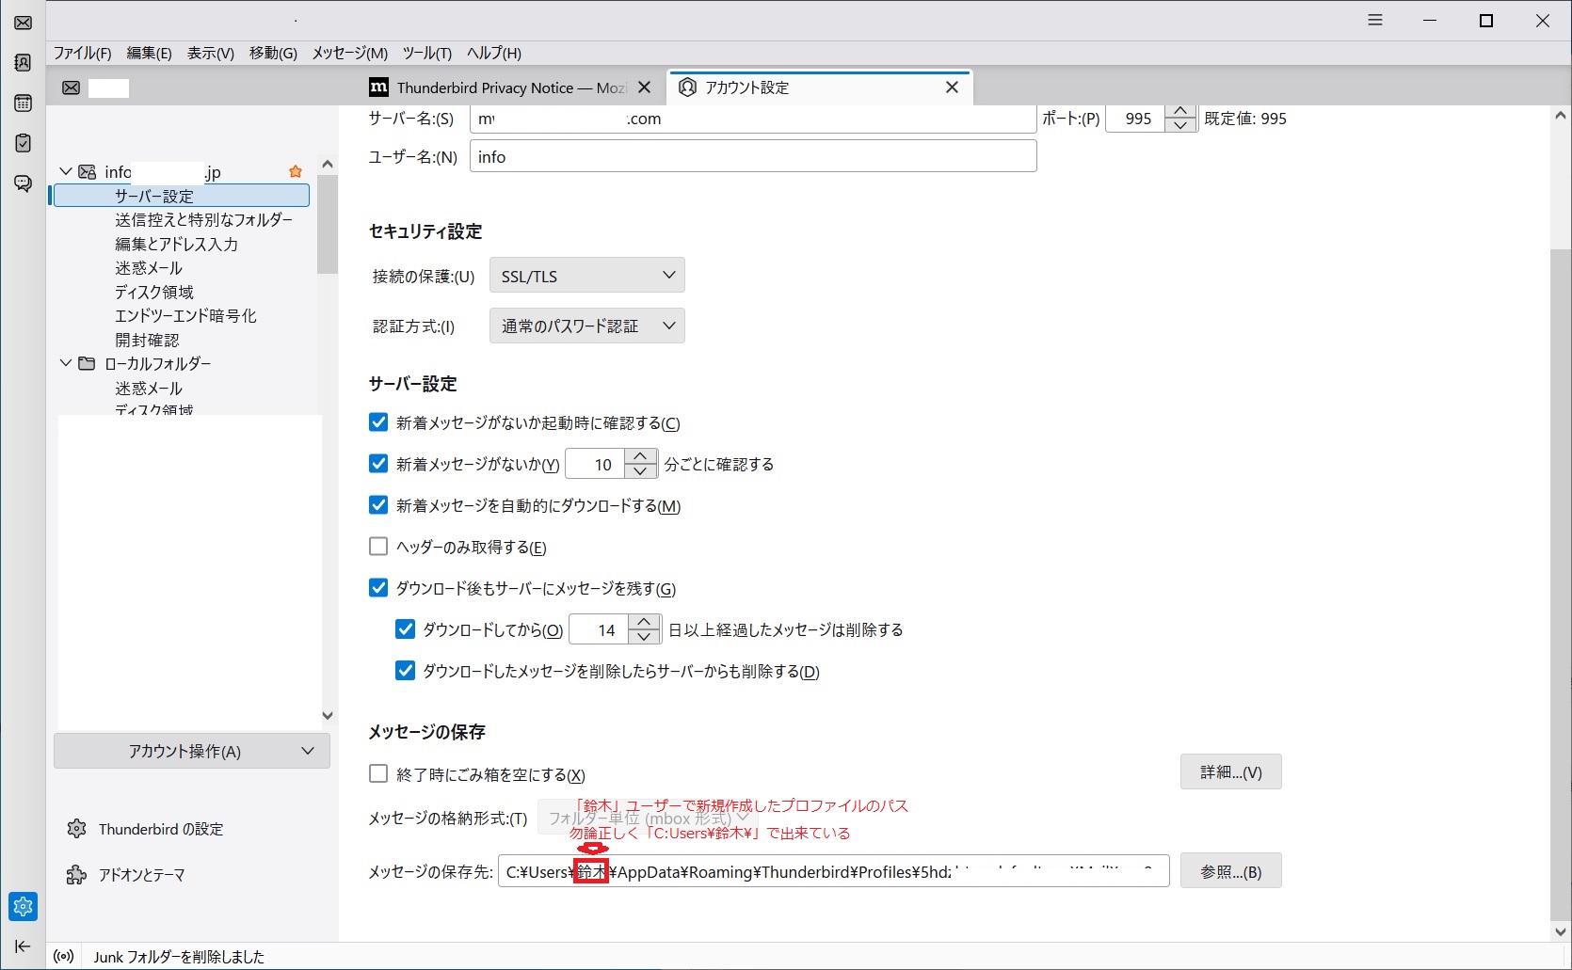The image size is (1572, 970).
Task: Click the settings gear icon in sidebar
Action: (24, 906)
